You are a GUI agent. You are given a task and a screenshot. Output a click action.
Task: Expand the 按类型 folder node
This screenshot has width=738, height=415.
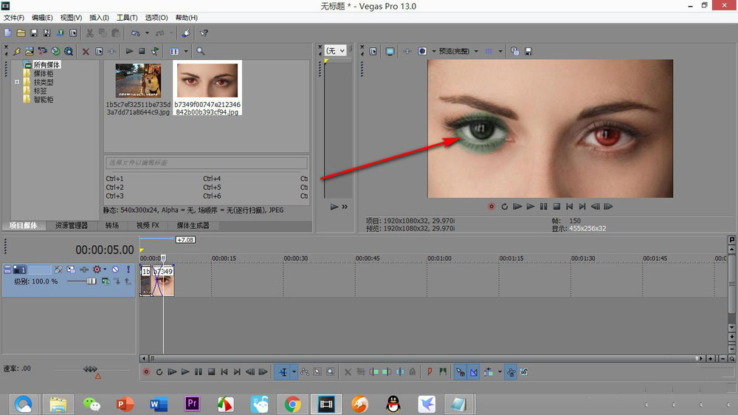point(17,82)
